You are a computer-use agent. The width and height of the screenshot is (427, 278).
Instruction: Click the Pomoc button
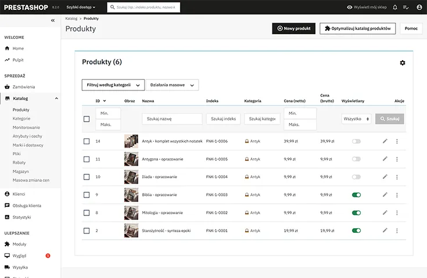click(411, 28)
